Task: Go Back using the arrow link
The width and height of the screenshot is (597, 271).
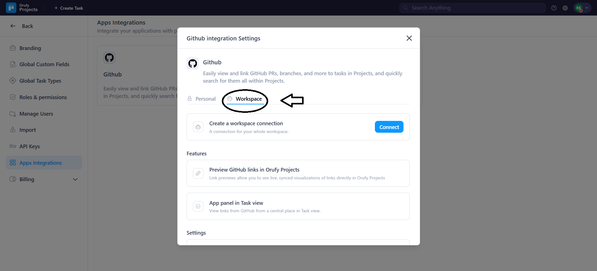Action: click(x=21, y=26)
